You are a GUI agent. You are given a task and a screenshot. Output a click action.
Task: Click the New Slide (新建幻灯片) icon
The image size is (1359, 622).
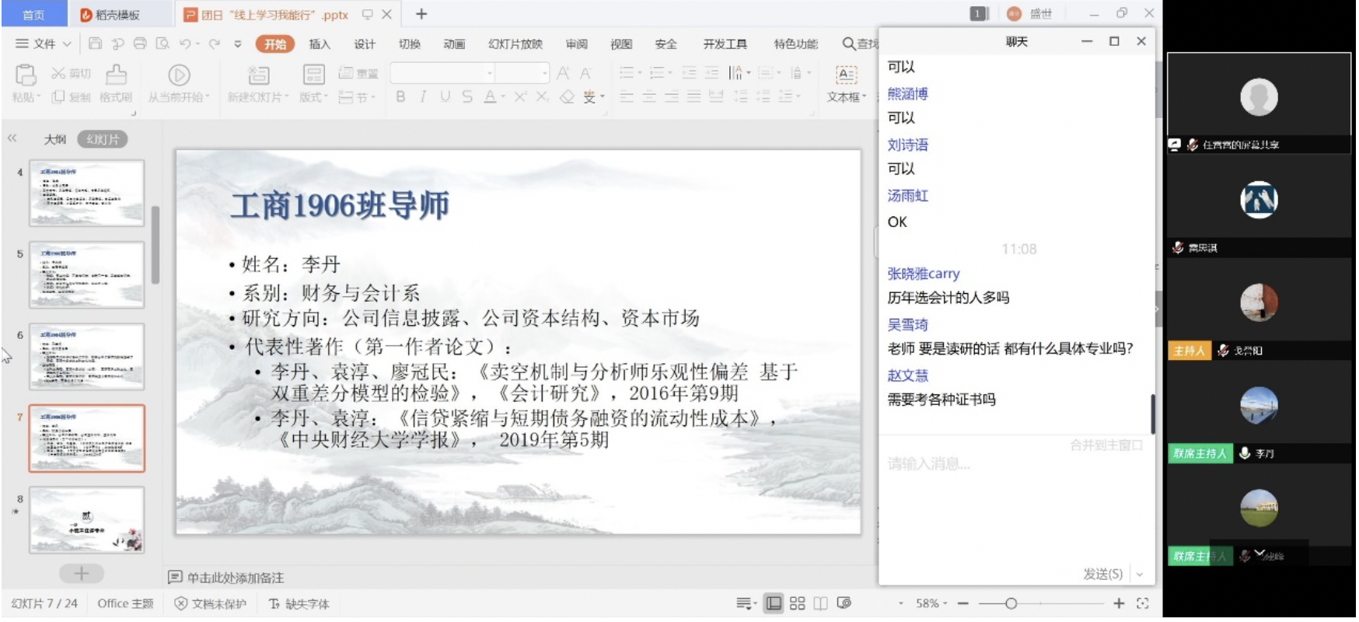coord(258,75)
